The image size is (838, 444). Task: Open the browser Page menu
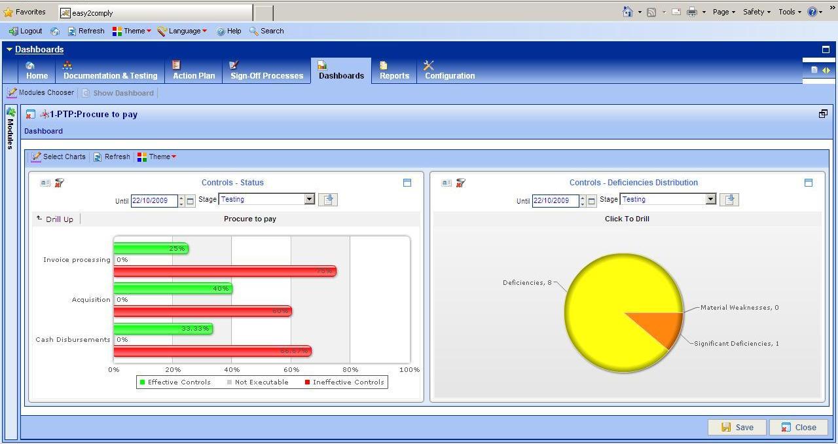723,12
